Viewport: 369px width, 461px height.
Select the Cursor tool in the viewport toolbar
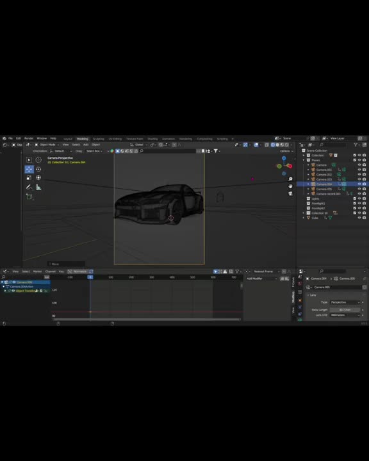point(38,160)
